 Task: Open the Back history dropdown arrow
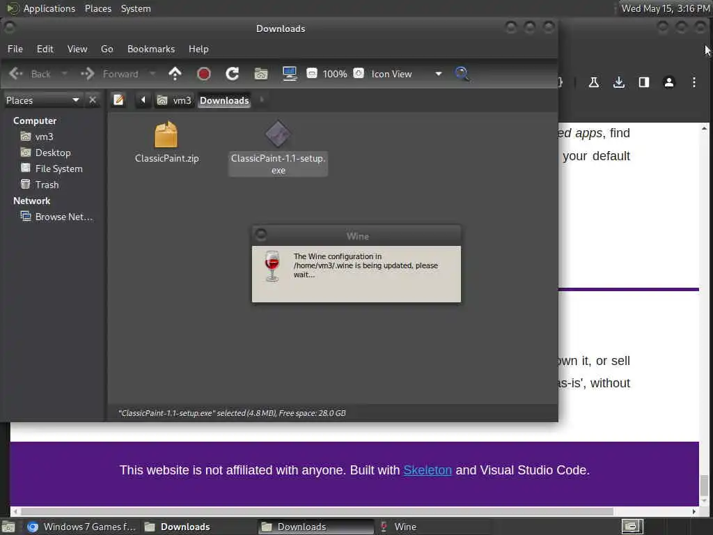coord(64,74)
